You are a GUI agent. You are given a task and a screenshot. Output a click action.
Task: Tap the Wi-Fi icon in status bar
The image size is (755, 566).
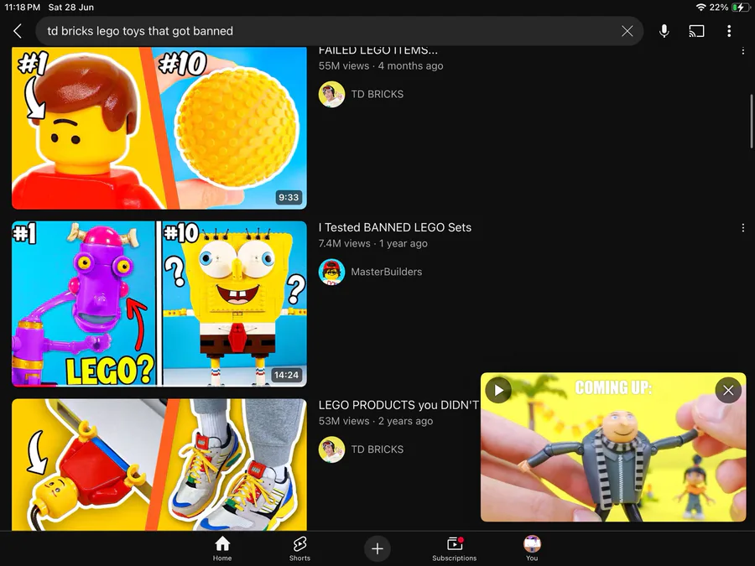(701, 8)
